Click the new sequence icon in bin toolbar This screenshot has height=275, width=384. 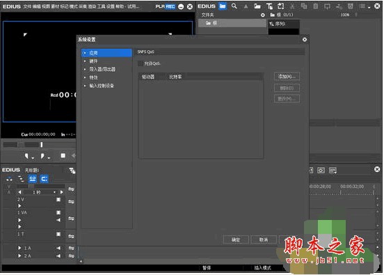click(280, 6)
